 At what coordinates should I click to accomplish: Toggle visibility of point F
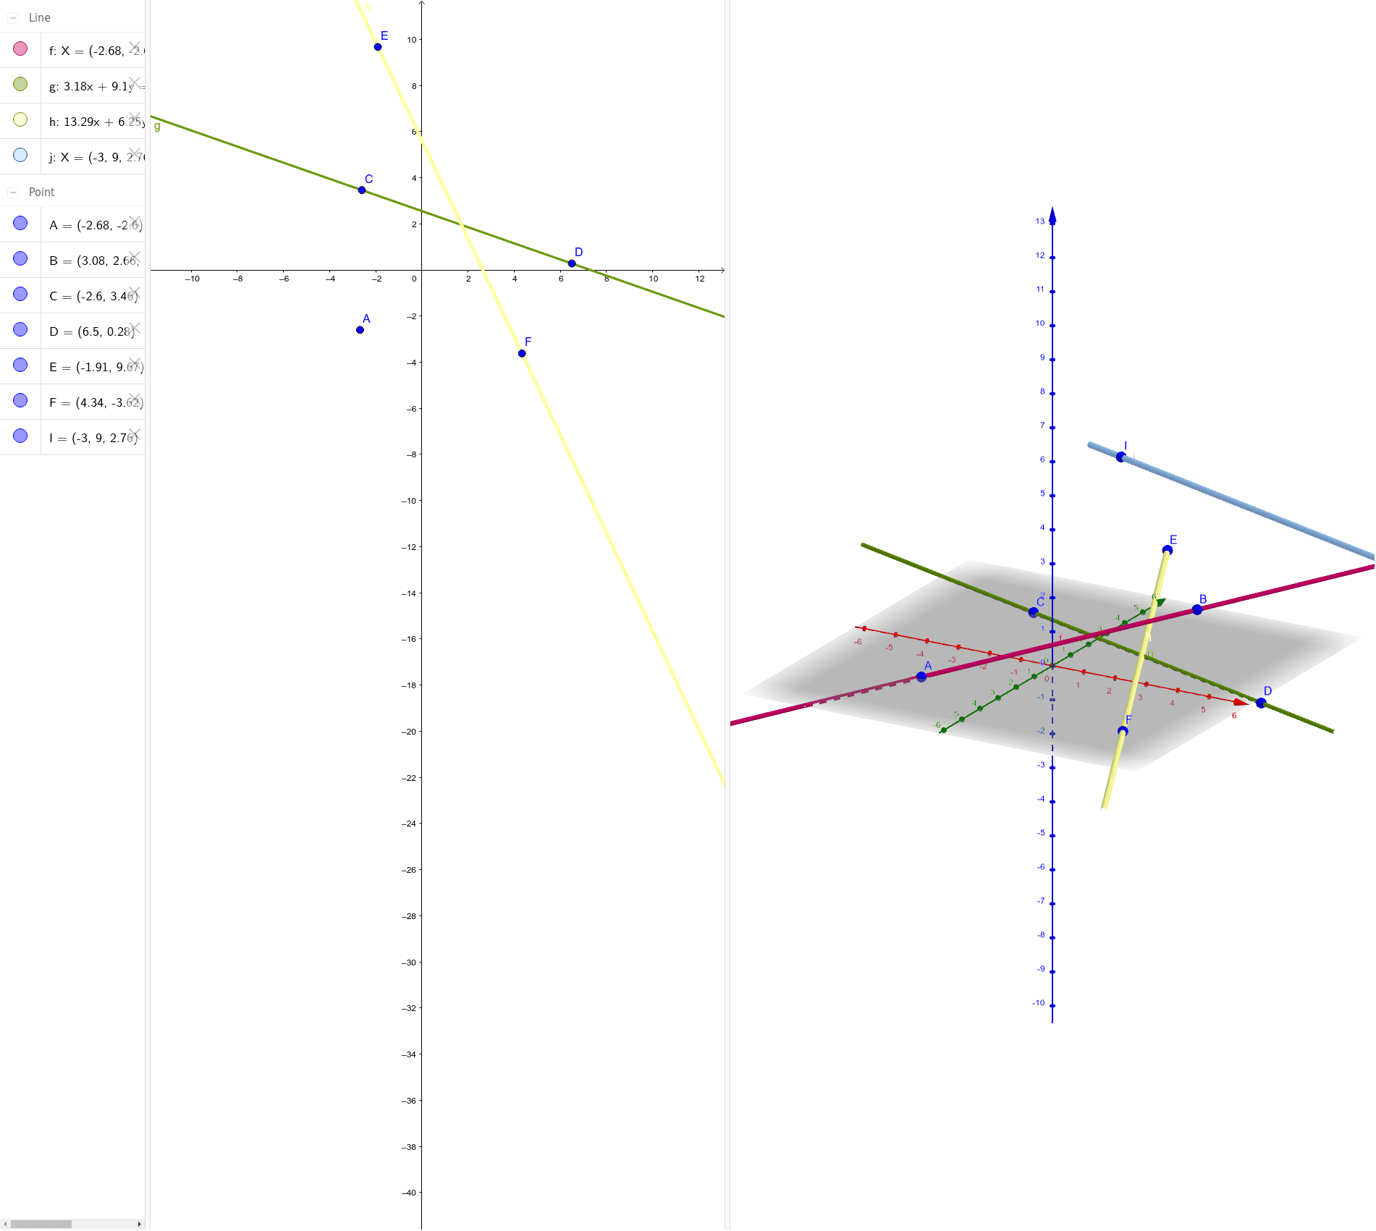tap(20, 400)
